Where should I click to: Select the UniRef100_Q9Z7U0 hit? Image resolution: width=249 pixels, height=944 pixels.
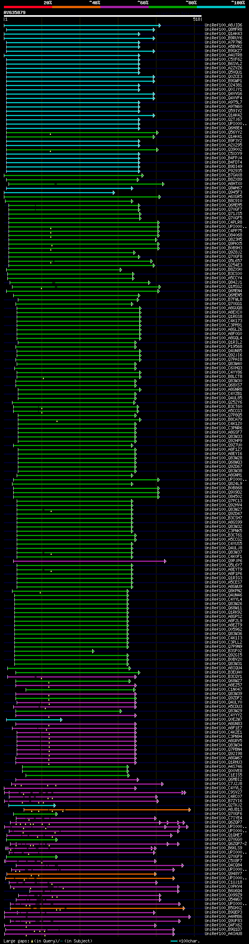(223, 445)
